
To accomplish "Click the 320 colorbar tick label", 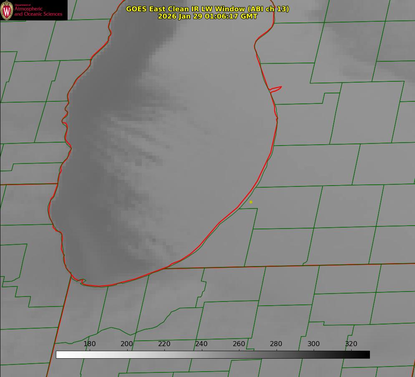I will pyautogui.click(x=351, y=344).
